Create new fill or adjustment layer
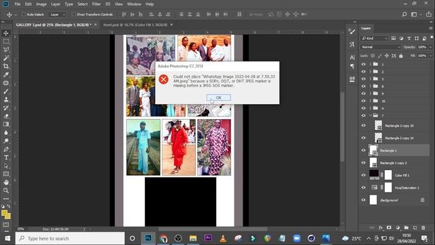 click(398, 227)
